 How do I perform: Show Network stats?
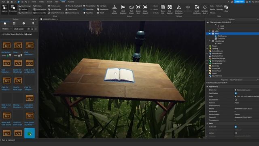219,6
